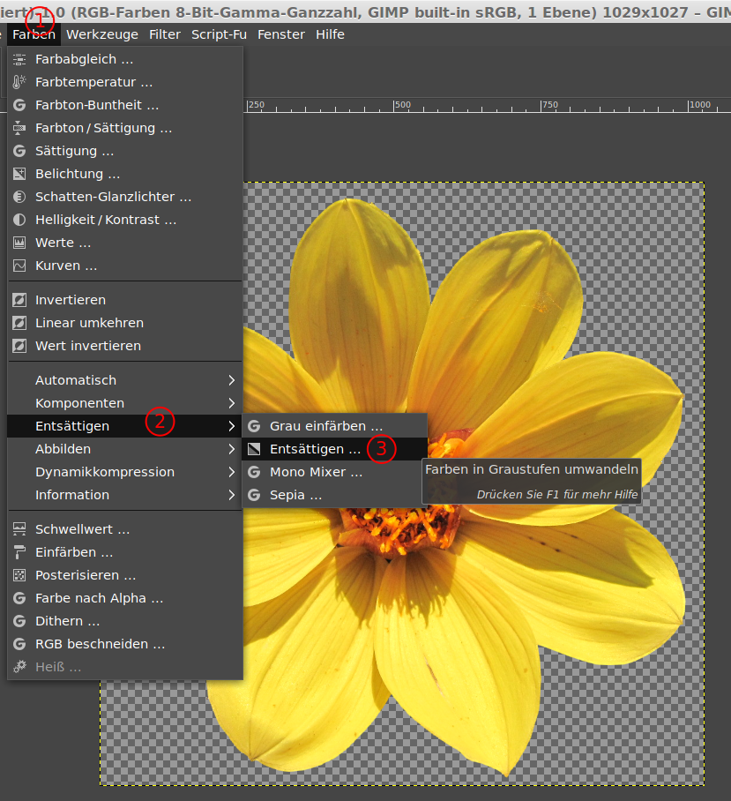The height and width of the screenshot is (801, 731).
Task: Expand the Automatisch submenu arrow
Action: (x=231, y=380)
